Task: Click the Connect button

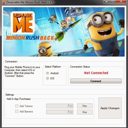Action: (x=96, y=81)
